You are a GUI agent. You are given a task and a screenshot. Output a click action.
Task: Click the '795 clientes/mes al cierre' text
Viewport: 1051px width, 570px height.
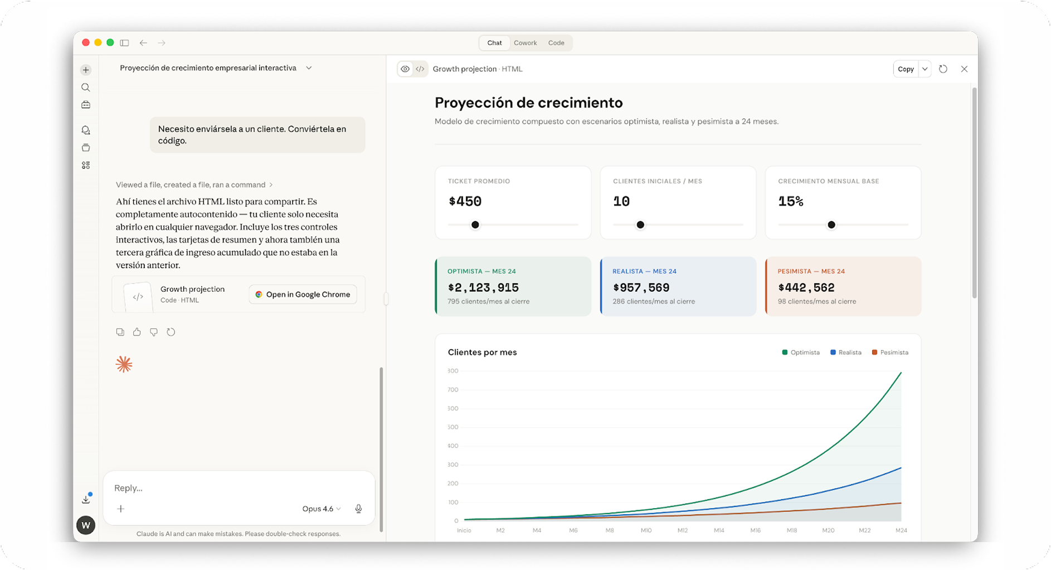(488, 302)
